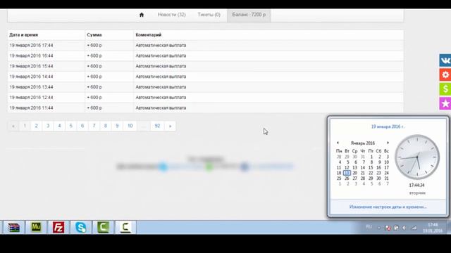Open WinRAR from the taskbar
This screenshot has height=253, width=451.
pyautogui.click(x=13, y=228)
